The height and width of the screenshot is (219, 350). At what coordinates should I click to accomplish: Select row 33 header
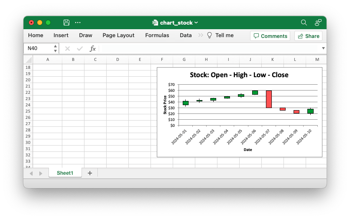point(28,161)
